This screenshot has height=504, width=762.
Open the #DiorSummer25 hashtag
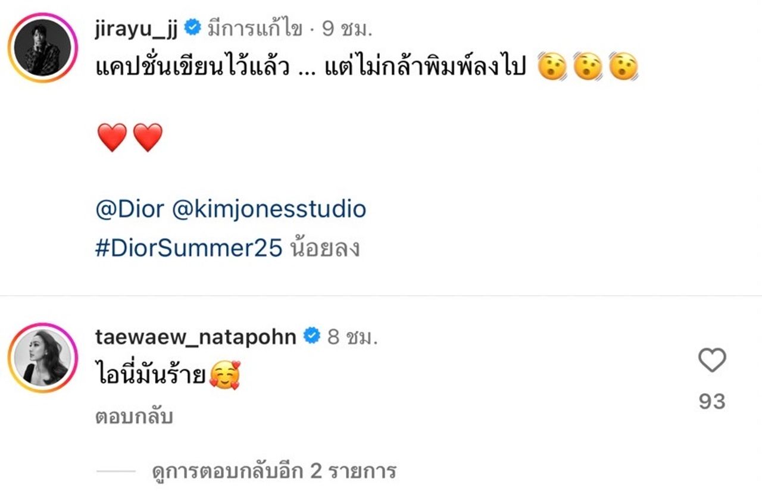pos(188,248)
